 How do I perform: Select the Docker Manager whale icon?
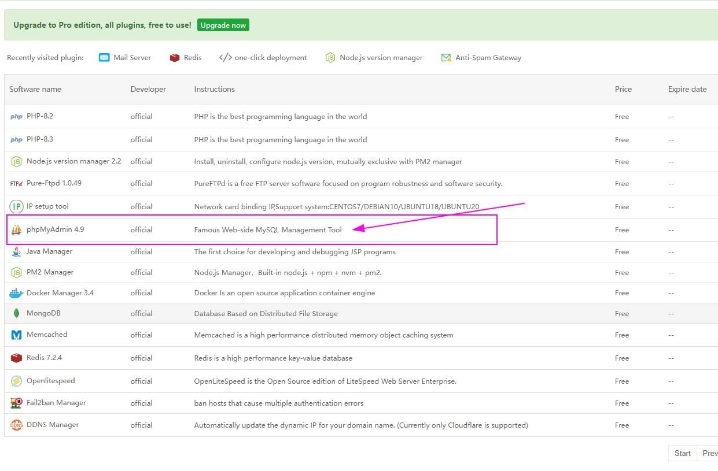tap(16, 293)
